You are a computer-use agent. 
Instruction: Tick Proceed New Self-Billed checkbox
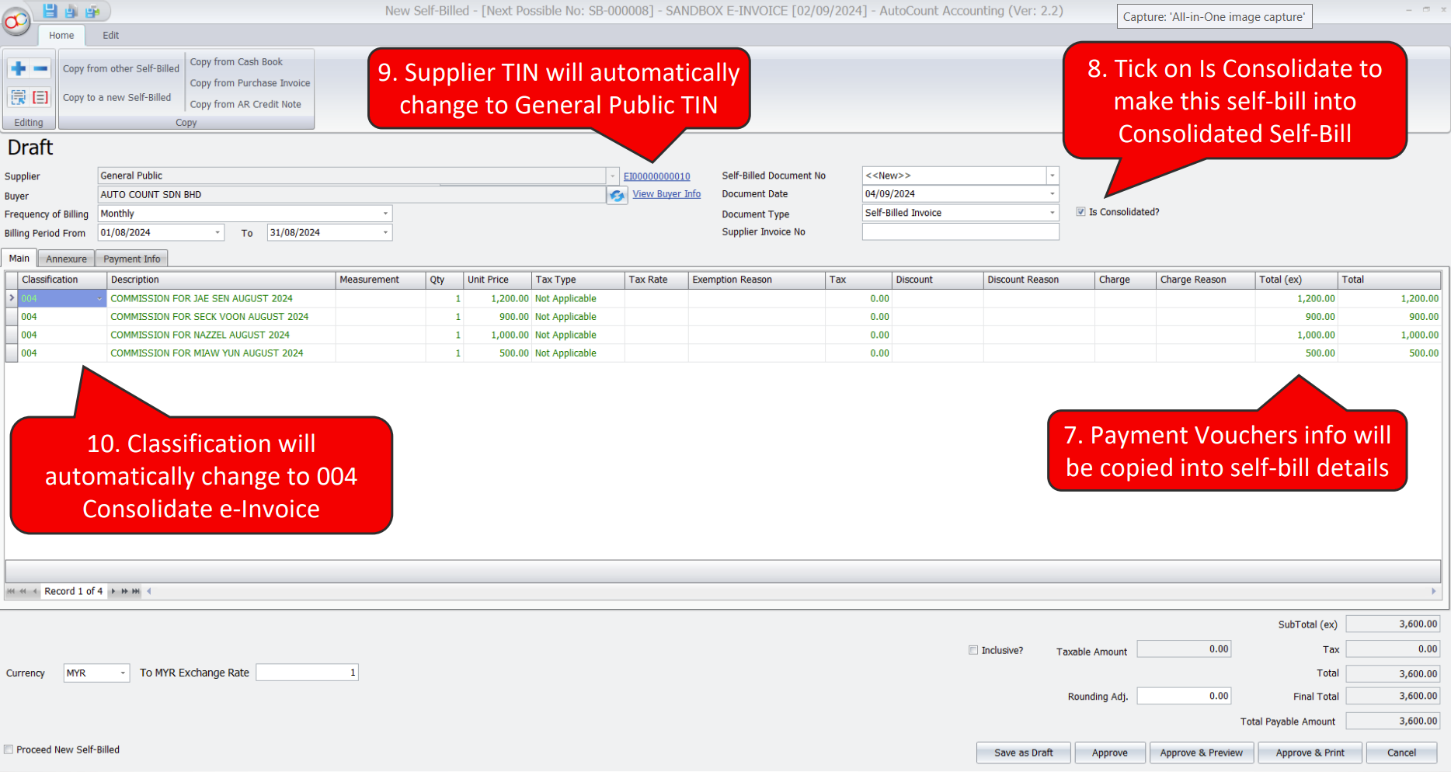click(x=9, y=749)
